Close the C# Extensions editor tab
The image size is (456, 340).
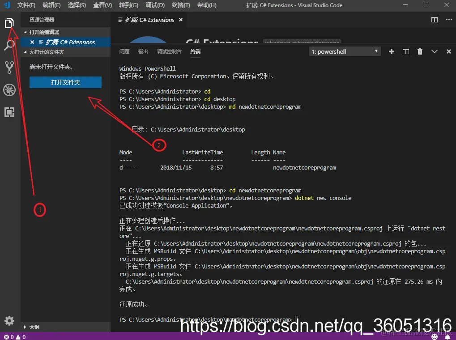(181, 20)
